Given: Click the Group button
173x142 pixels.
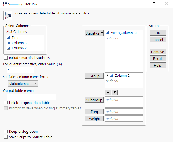Looking at the screenshot, I should pyautogui.click(x=94, y=76).
